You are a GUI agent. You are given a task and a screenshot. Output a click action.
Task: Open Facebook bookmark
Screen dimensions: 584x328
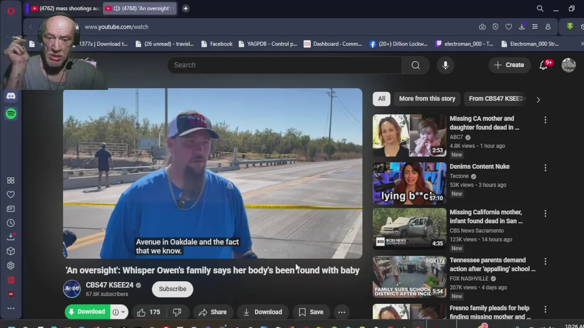point(217,44)
